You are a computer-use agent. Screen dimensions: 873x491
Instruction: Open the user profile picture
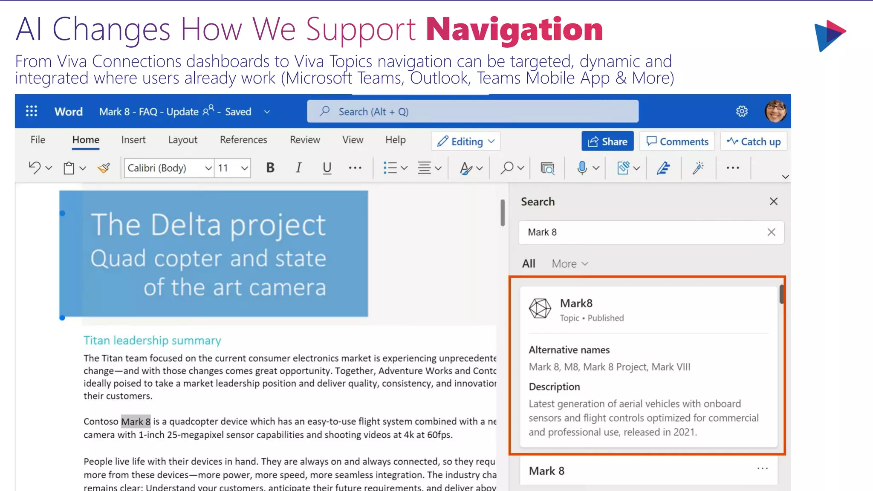point(775,111)
